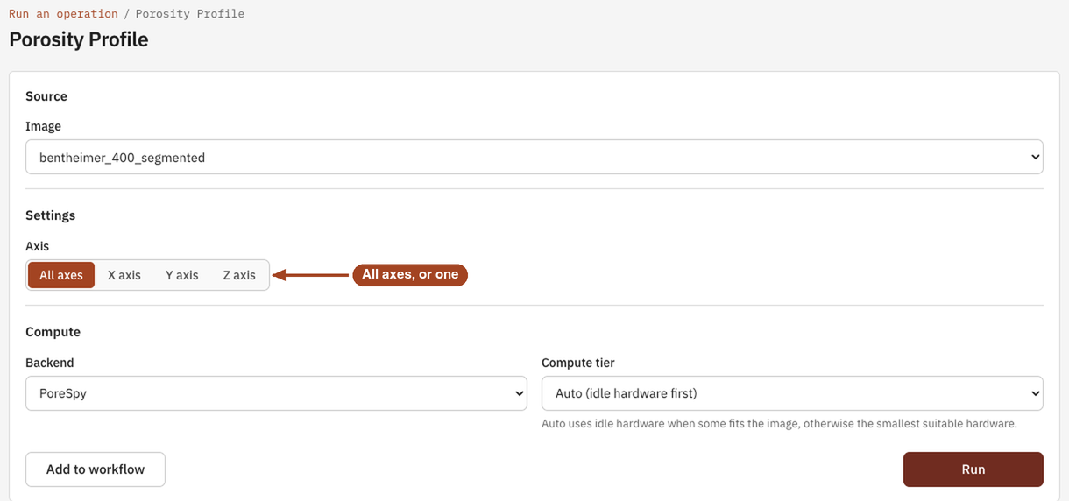
Task: Open the Image dropdown showing bentheimer_400_segmented
Action: 534,158
